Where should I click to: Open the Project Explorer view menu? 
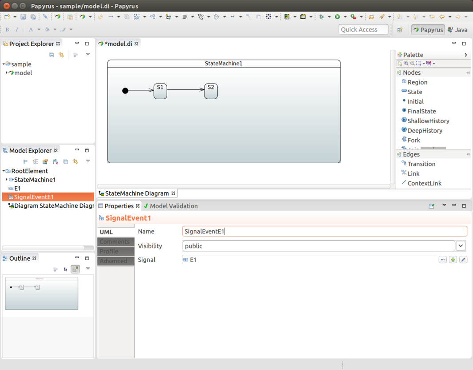[88, 54]
